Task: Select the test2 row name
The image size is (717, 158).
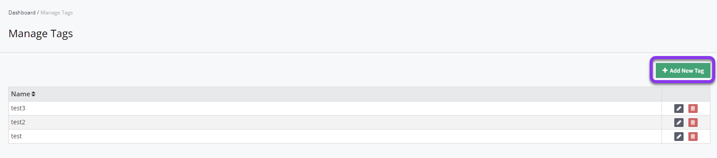Action: (18, 122)
